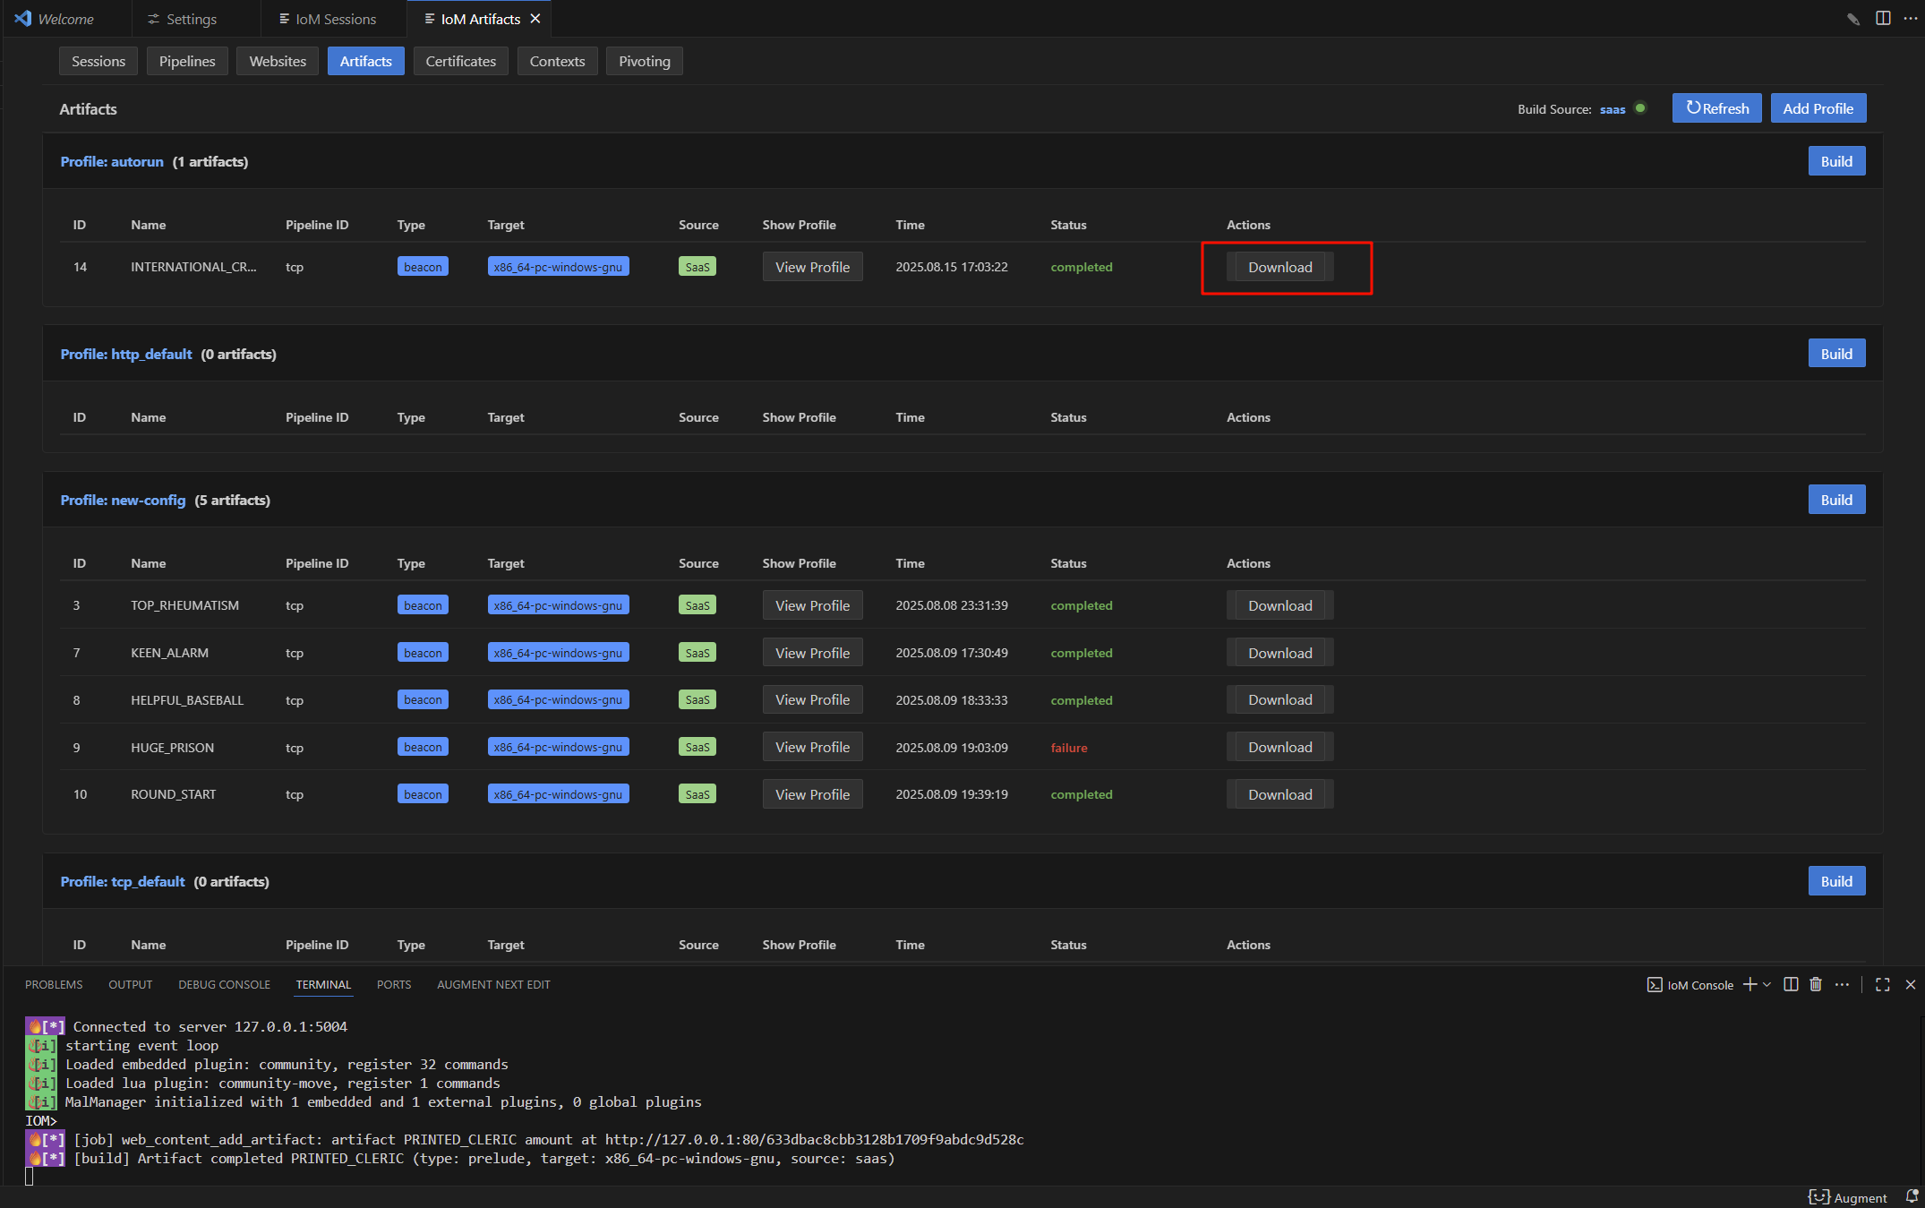1925x1208 pixels.
Task: Build the new-config profile
Action: (x=1836, y=500)
